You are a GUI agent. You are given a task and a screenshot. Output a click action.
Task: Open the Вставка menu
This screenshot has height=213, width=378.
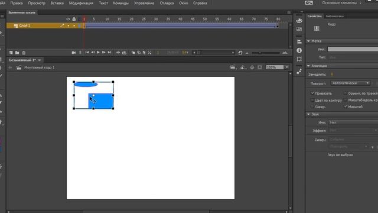pos(57,3)
